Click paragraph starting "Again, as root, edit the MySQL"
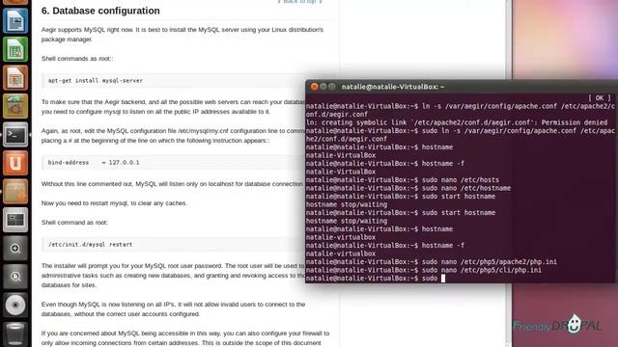This screenshot has height=347, width=618. [173, 135]
